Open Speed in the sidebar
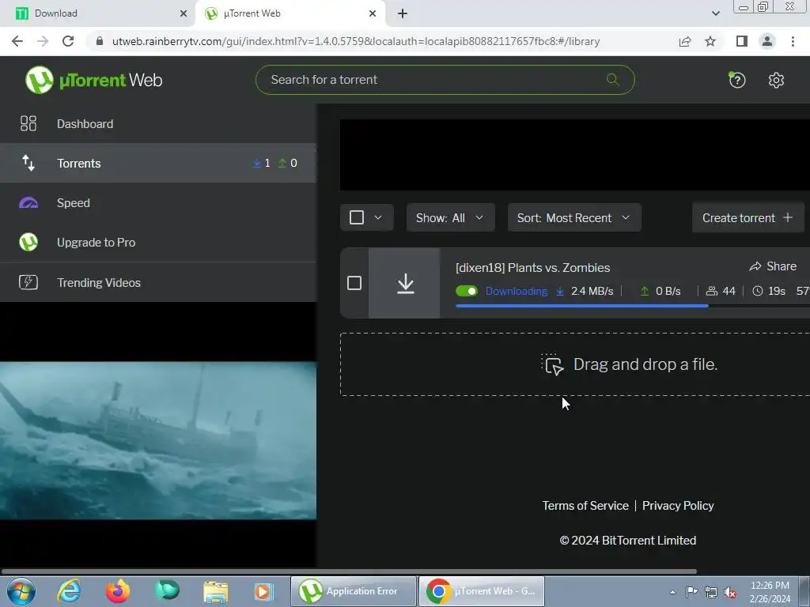The height and width of the screenshot is (607, 810). (x=158, y=203)
